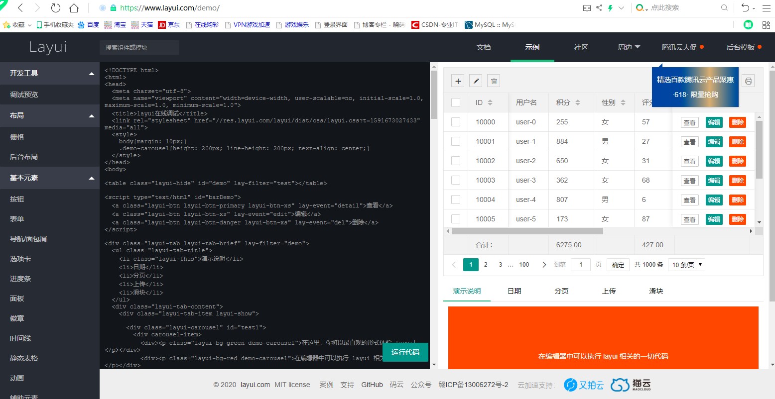Open the 按钮 sidebar item

point(50,199)
